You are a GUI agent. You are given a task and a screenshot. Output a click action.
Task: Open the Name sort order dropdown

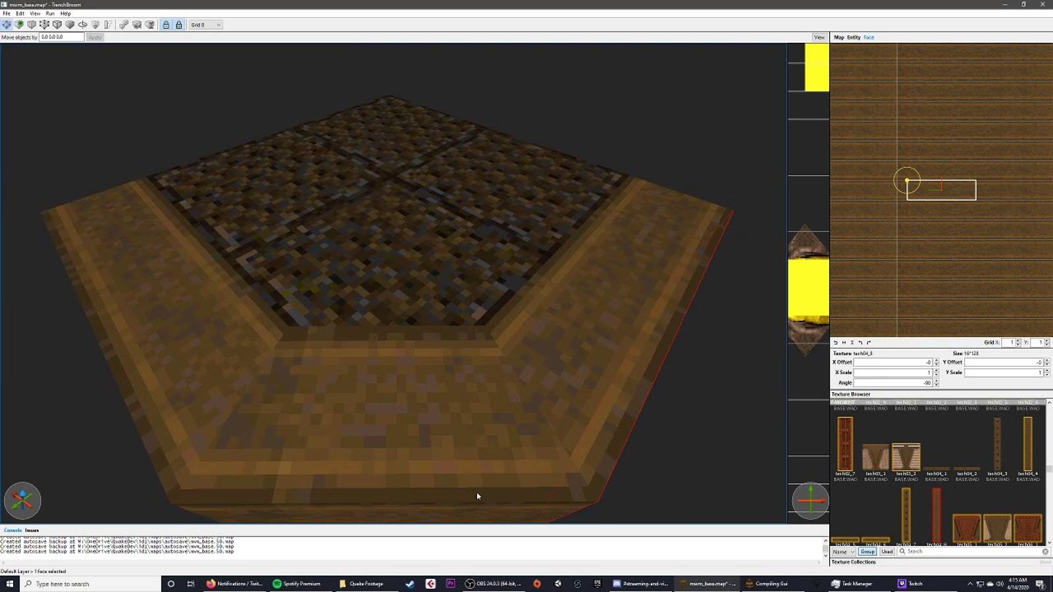click(x=844, y=552)
